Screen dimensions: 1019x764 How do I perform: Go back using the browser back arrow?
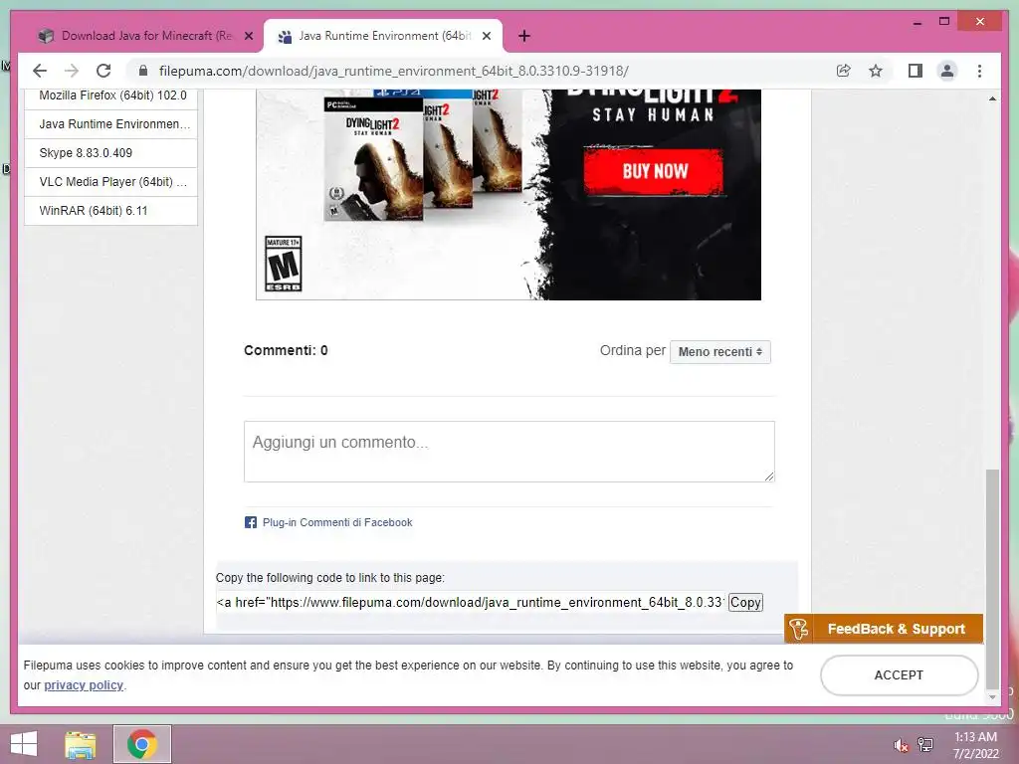pyautogui.click(x=40, y=71)
